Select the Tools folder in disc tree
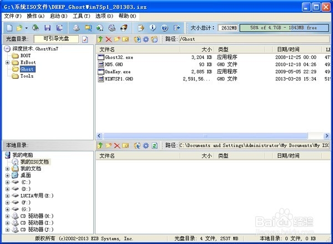333x244 pixels. (27, 76)
